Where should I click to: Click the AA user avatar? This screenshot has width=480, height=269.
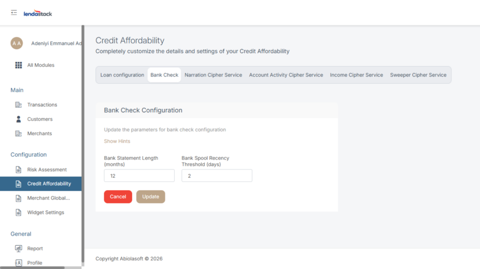(x=17, y=43)
